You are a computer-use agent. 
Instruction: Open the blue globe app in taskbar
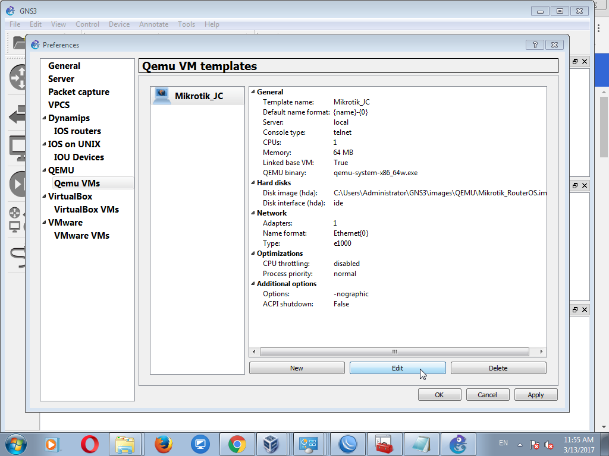[x=348, y=444]
